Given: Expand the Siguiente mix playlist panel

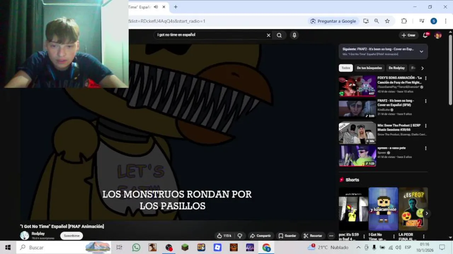Looking at the screenshot, I should pos(421,52).
